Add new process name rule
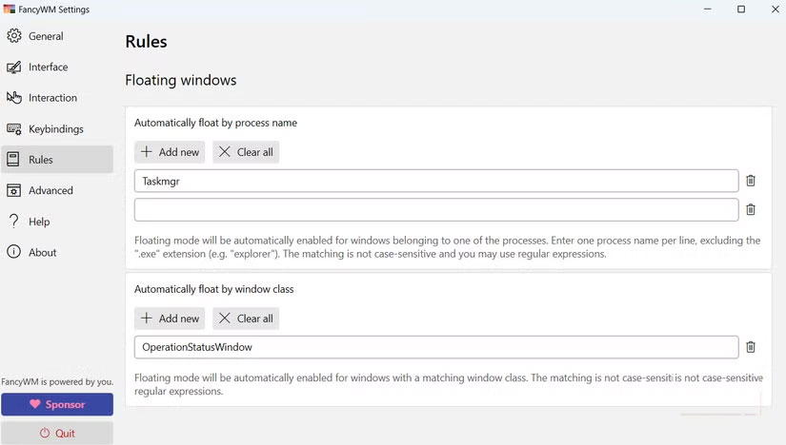 point(170,152)
